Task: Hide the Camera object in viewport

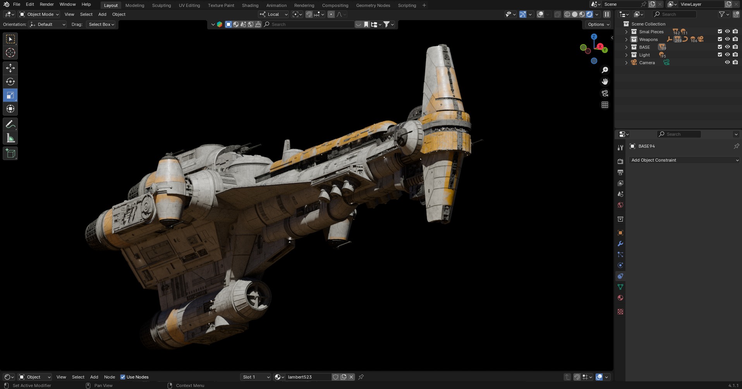Action: [x=728, y=63]
